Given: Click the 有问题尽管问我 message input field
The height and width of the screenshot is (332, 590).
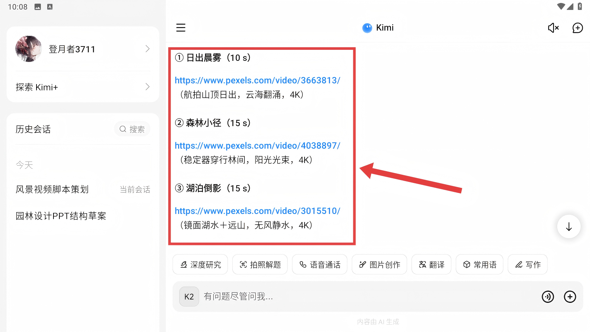Looking at the screenshot, I should click(369, 297).
